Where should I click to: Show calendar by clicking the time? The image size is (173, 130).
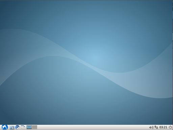[163, 127]
